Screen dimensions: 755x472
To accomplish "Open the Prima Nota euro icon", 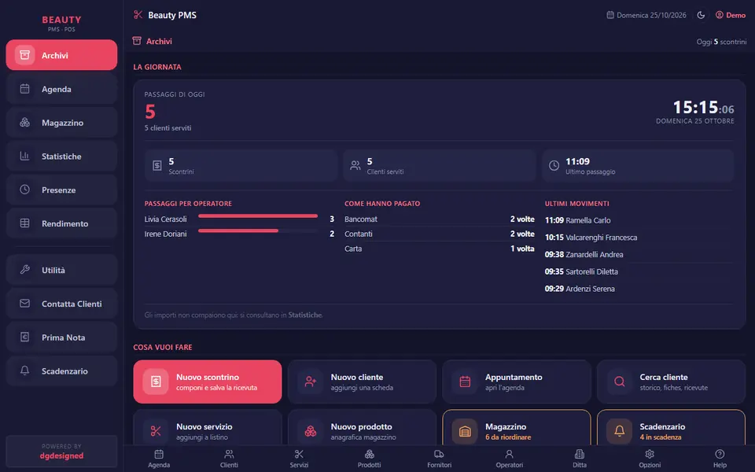I will [x=24, y=337].
